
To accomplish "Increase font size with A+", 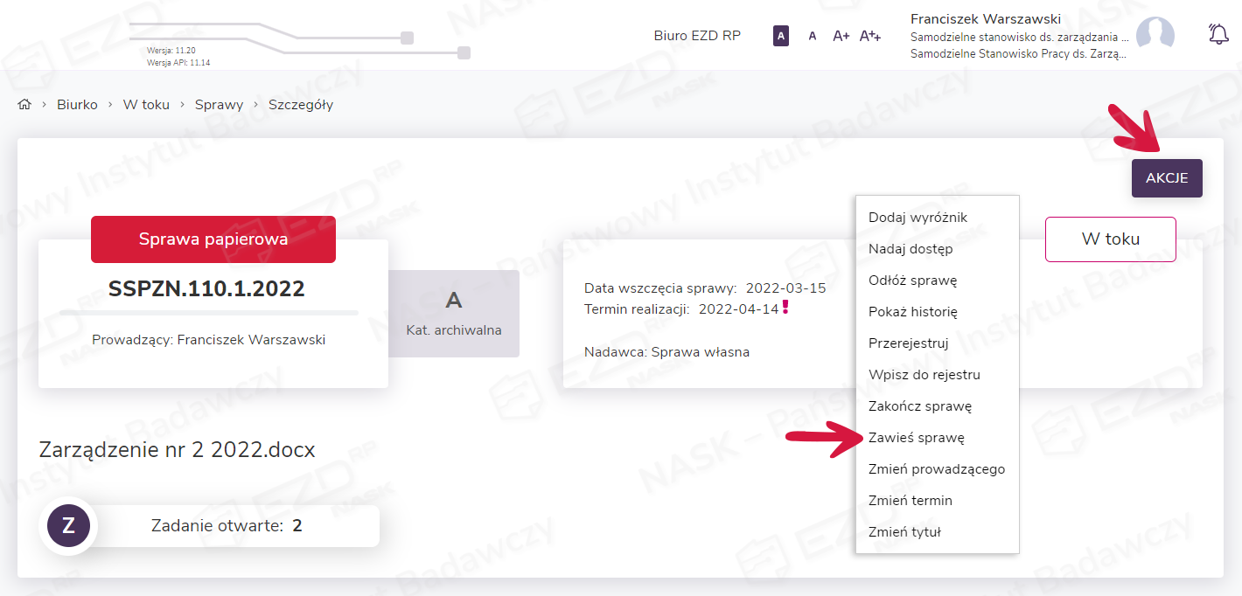I will coord(841,36).
